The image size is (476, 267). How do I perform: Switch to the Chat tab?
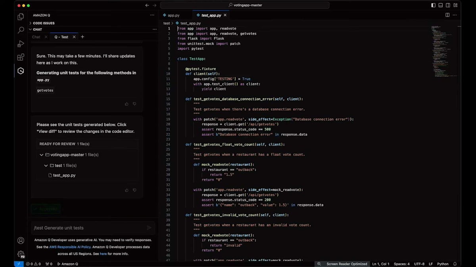pyautogui.click(x=36, y=37)
